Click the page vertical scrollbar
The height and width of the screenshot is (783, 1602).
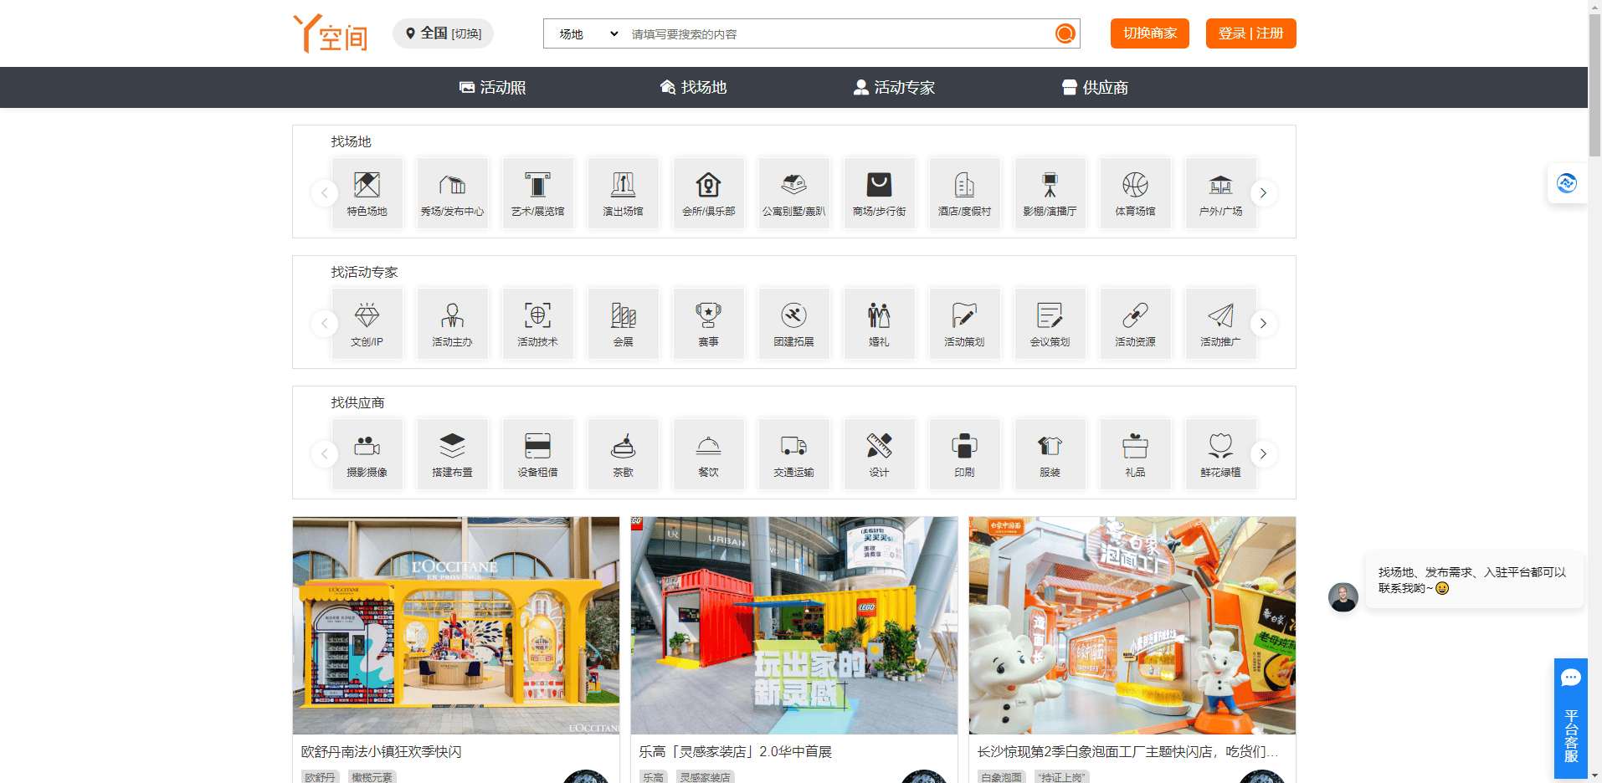pos(1594,84)
